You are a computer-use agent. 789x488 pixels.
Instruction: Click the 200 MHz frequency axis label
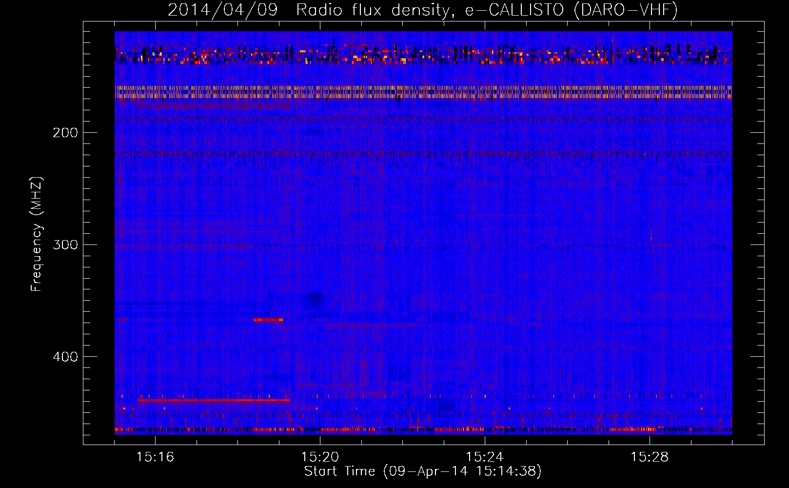(x=65, y=133)
